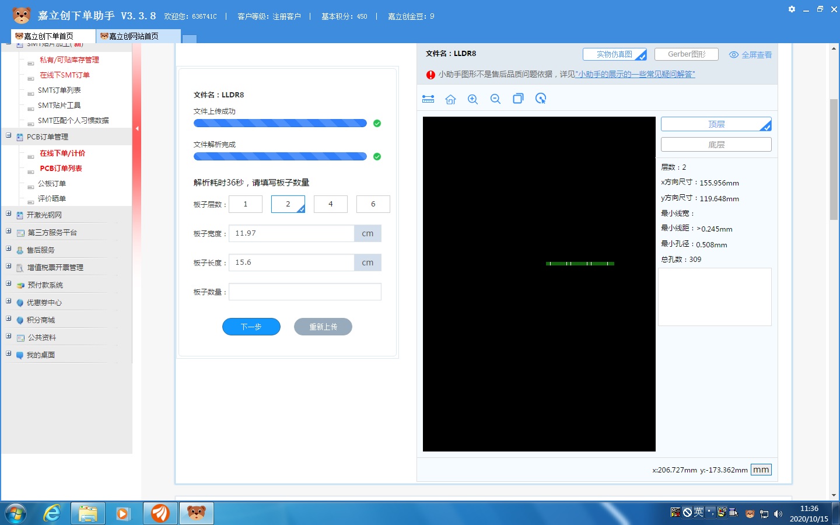The height and width of the screenshot is (525, 840).
Task: Select Gerber图形 view mode
Action: [687, 54]
